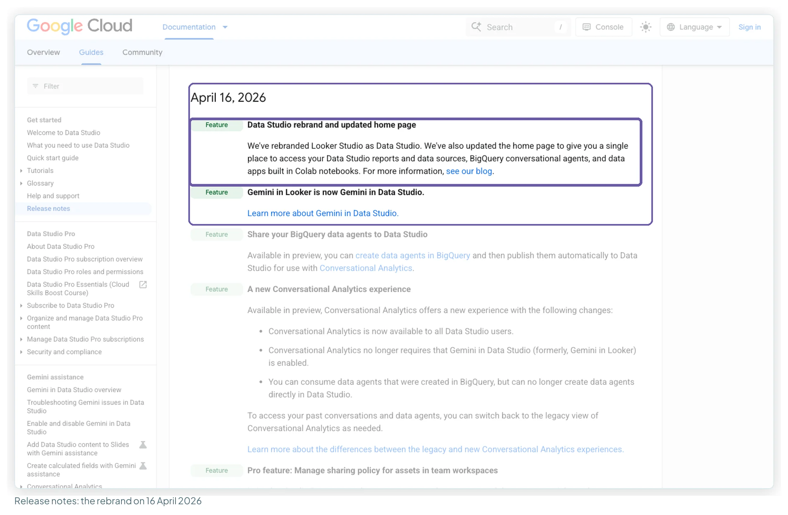Screen dimensions: 788x515
Task: Switch to the Community tab
Action: pos(142,52)
